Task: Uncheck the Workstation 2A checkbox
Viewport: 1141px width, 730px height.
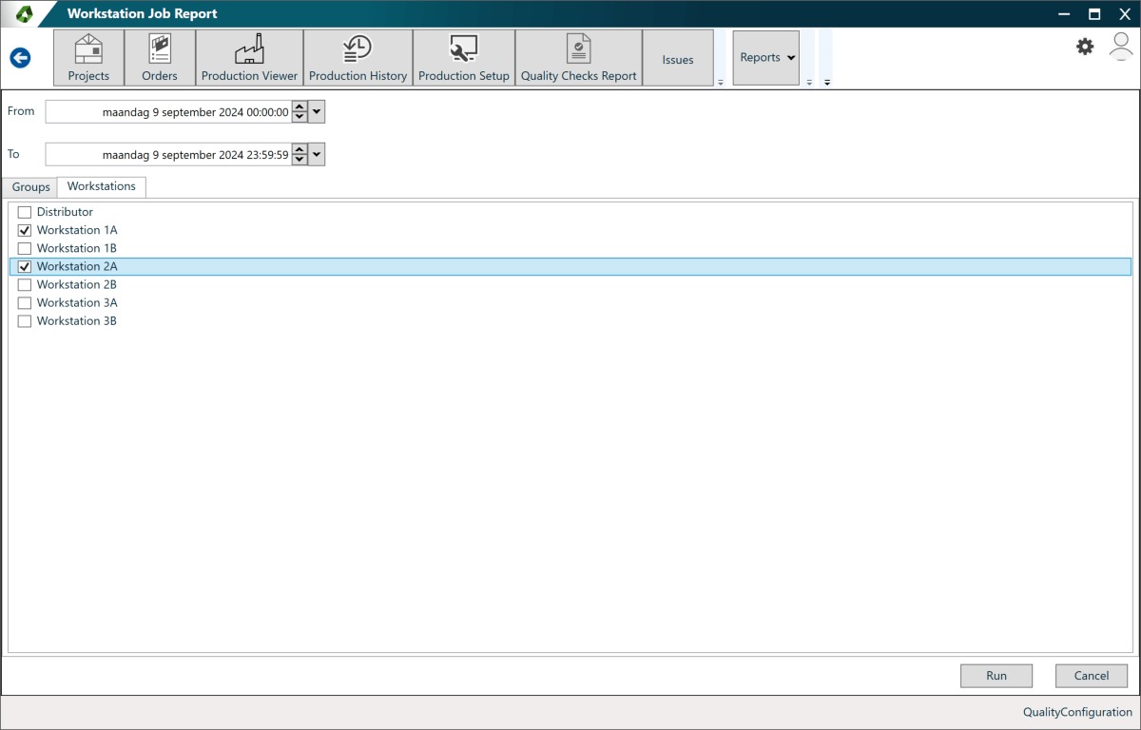Action: (25, 267)
